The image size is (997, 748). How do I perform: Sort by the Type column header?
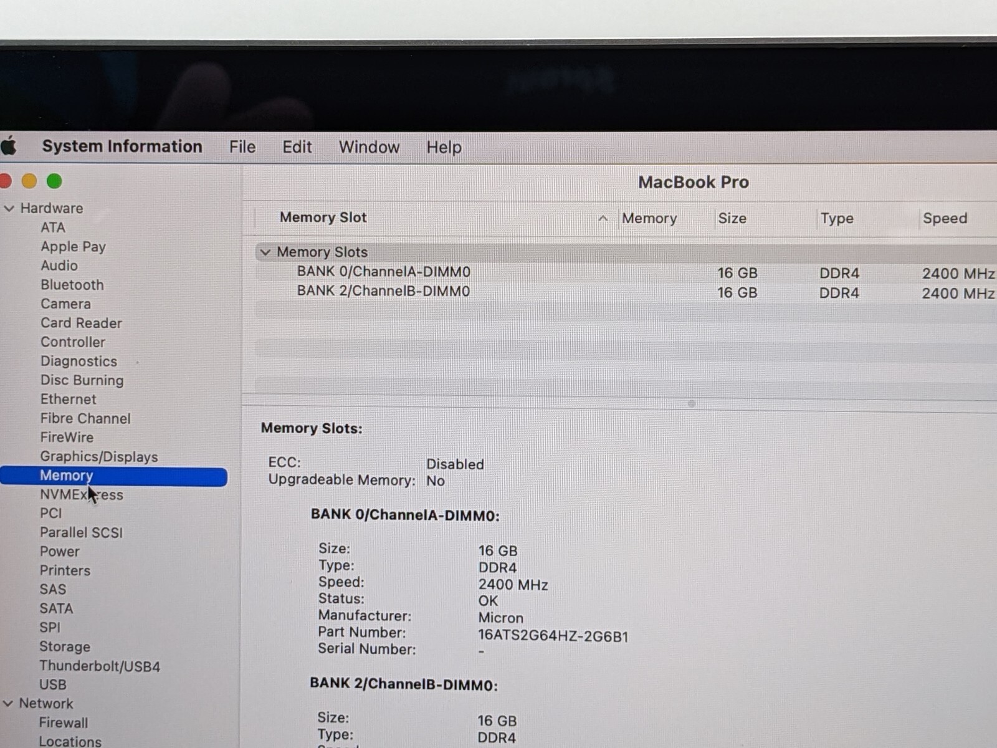tap(837, 218)
